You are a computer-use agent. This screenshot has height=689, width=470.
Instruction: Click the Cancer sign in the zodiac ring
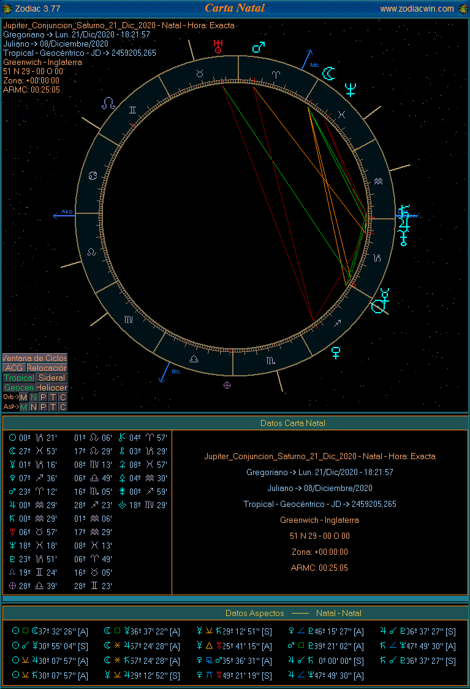(x=93, y=176)
